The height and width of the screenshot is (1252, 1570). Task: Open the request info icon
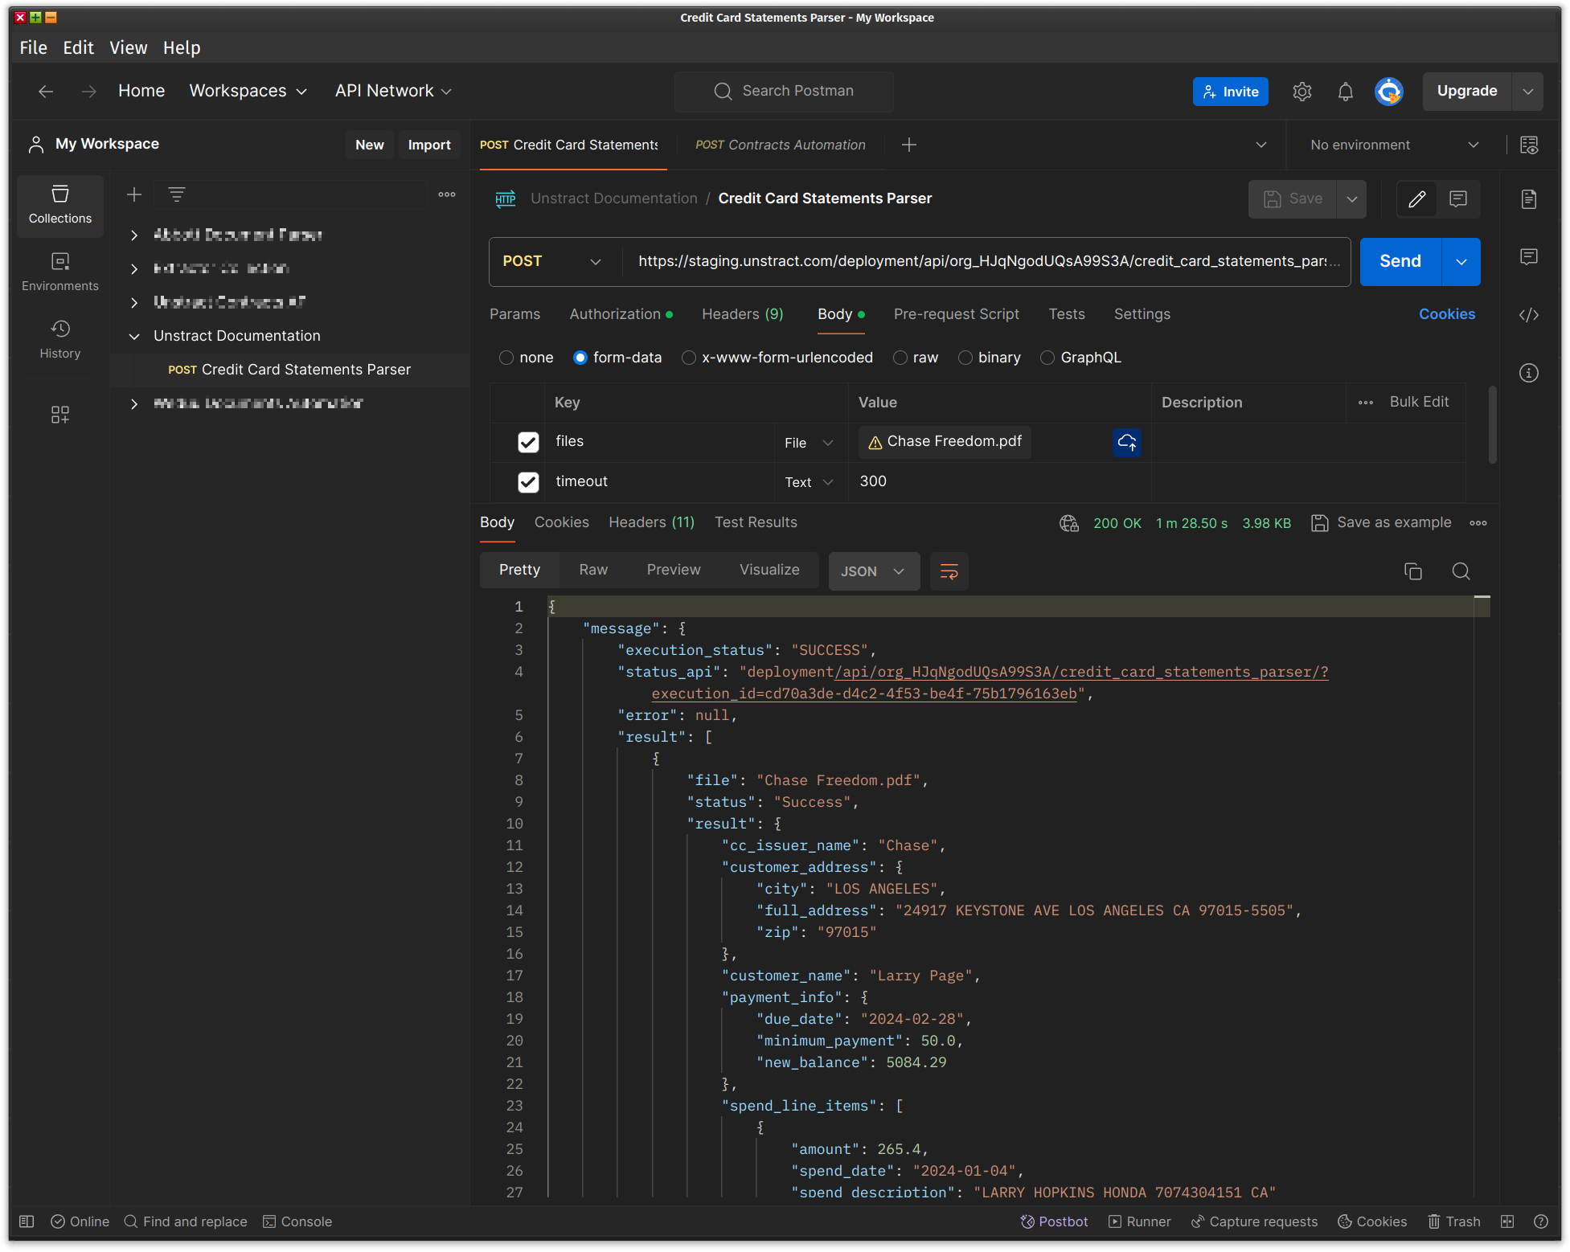[1529, 373]
